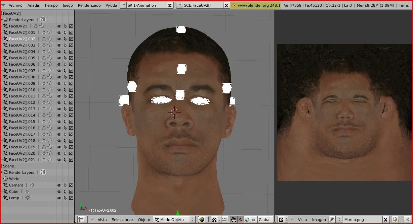Hide the Camera object with its eye icon
The image size is (413, 224).
point(59,185)
